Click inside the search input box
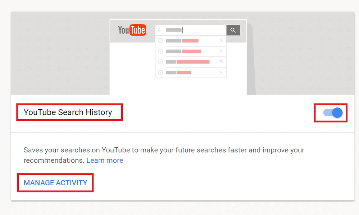This screenshot has width=359, height=215. click(x=187, y=30)
